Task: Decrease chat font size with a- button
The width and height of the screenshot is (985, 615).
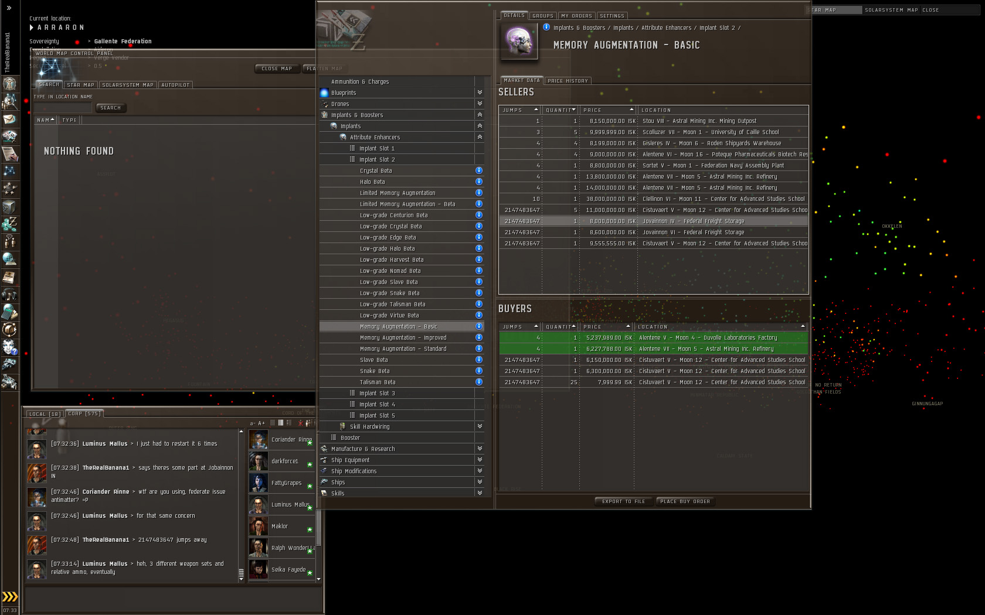Action: [x=253, y=423]
